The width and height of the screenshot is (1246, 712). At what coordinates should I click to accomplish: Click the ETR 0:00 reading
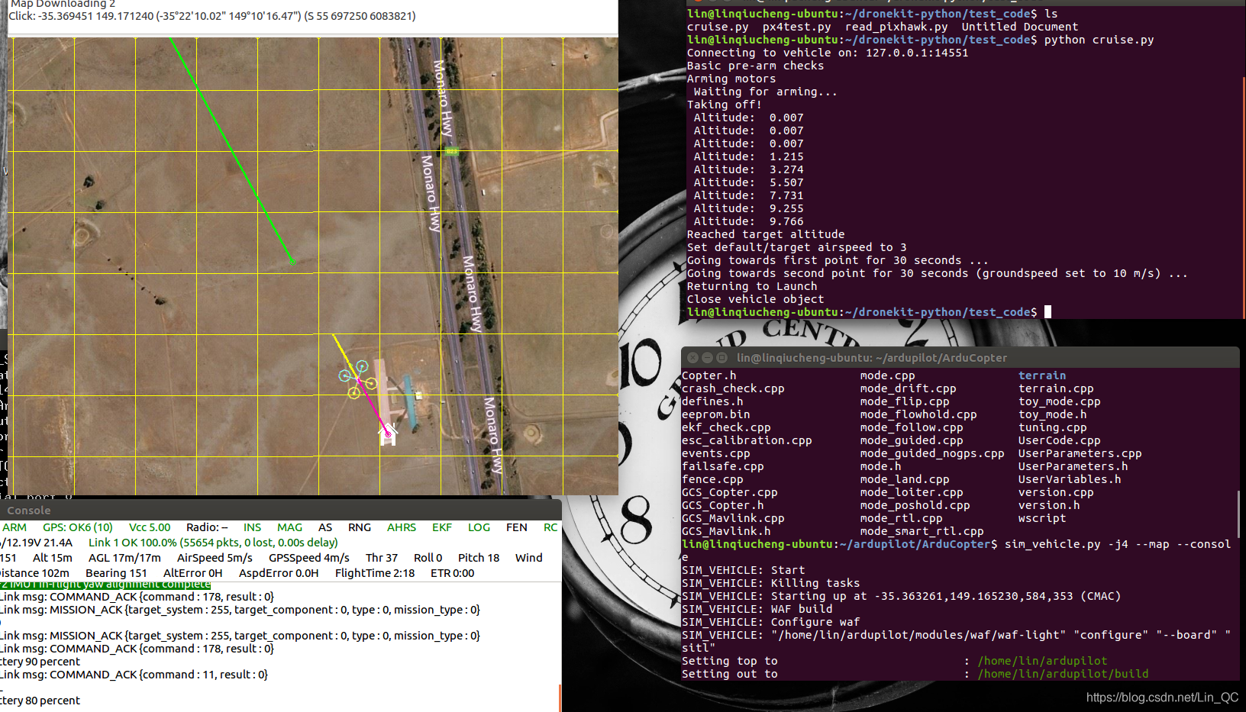pyautogui.click(x=452, y=573)
